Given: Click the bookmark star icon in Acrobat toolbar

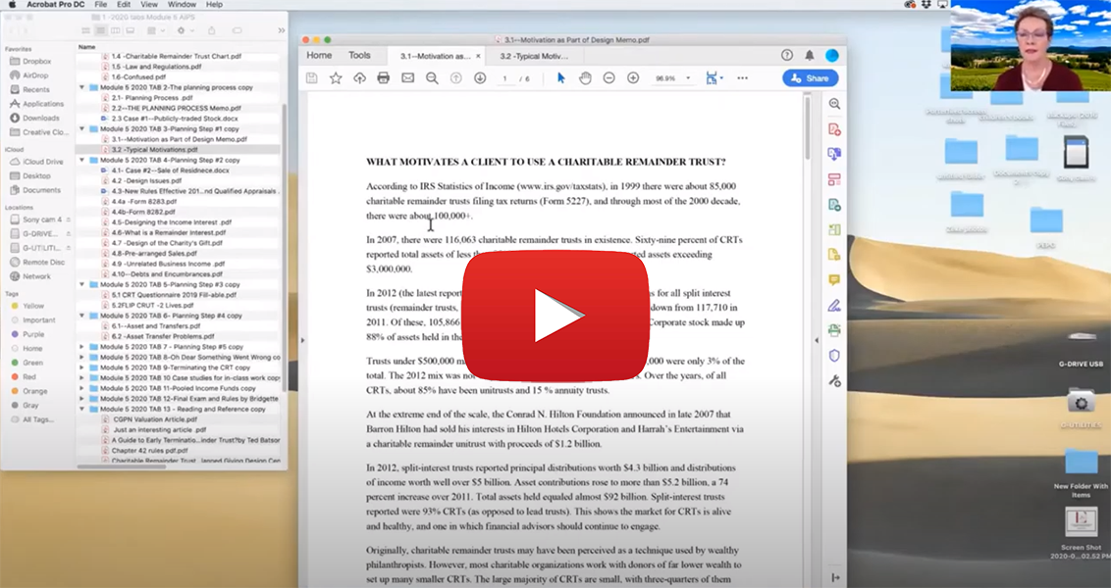Looking at the screenshot, I should (336, 78).
